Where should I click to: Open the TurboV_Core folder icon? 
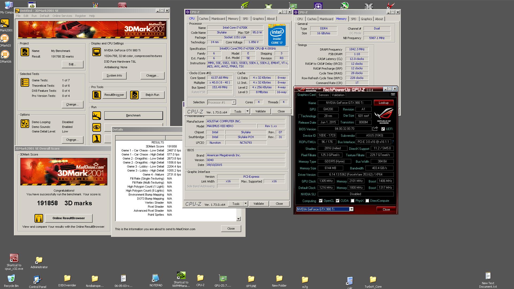click(373, 280)
